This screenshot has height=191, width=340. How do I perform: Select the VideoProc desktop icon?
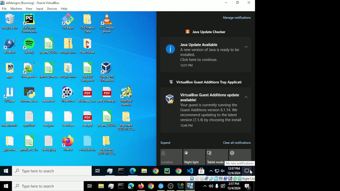pyautogui.click(x=68, y=95)
